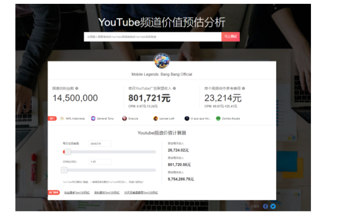Open the 30-day views Top100 ranking link

(141, 193)
